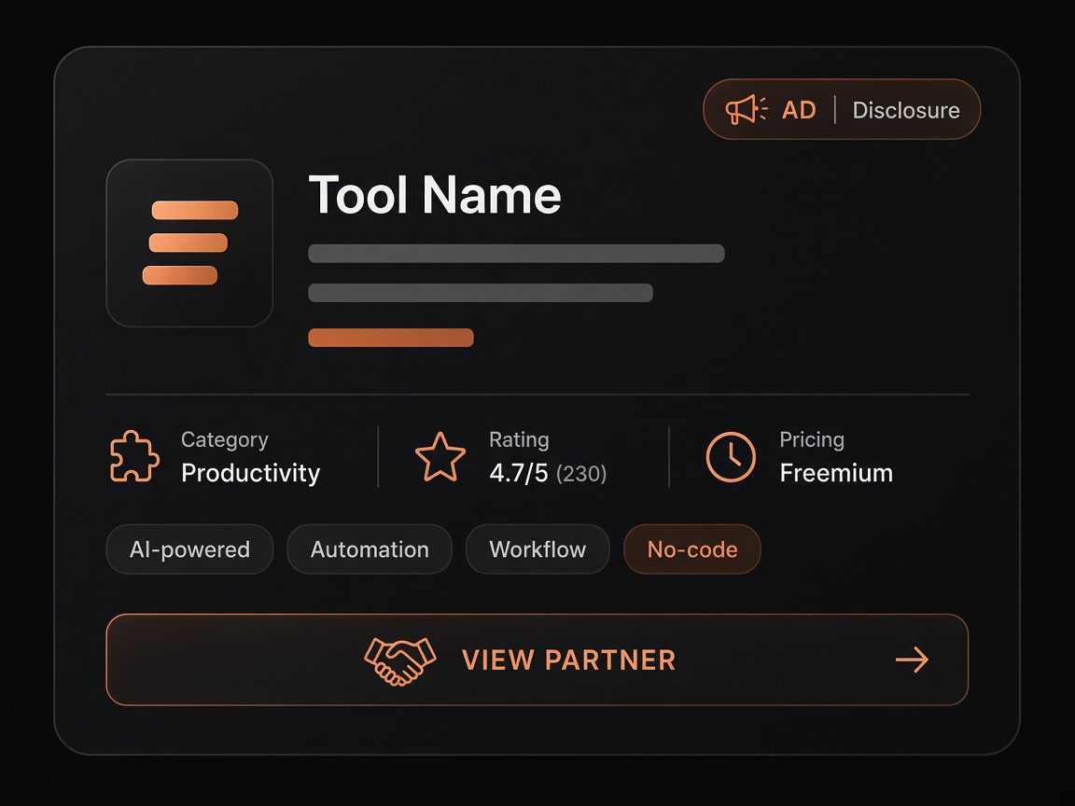Open the Disclosure link in the ad badge

906,110
